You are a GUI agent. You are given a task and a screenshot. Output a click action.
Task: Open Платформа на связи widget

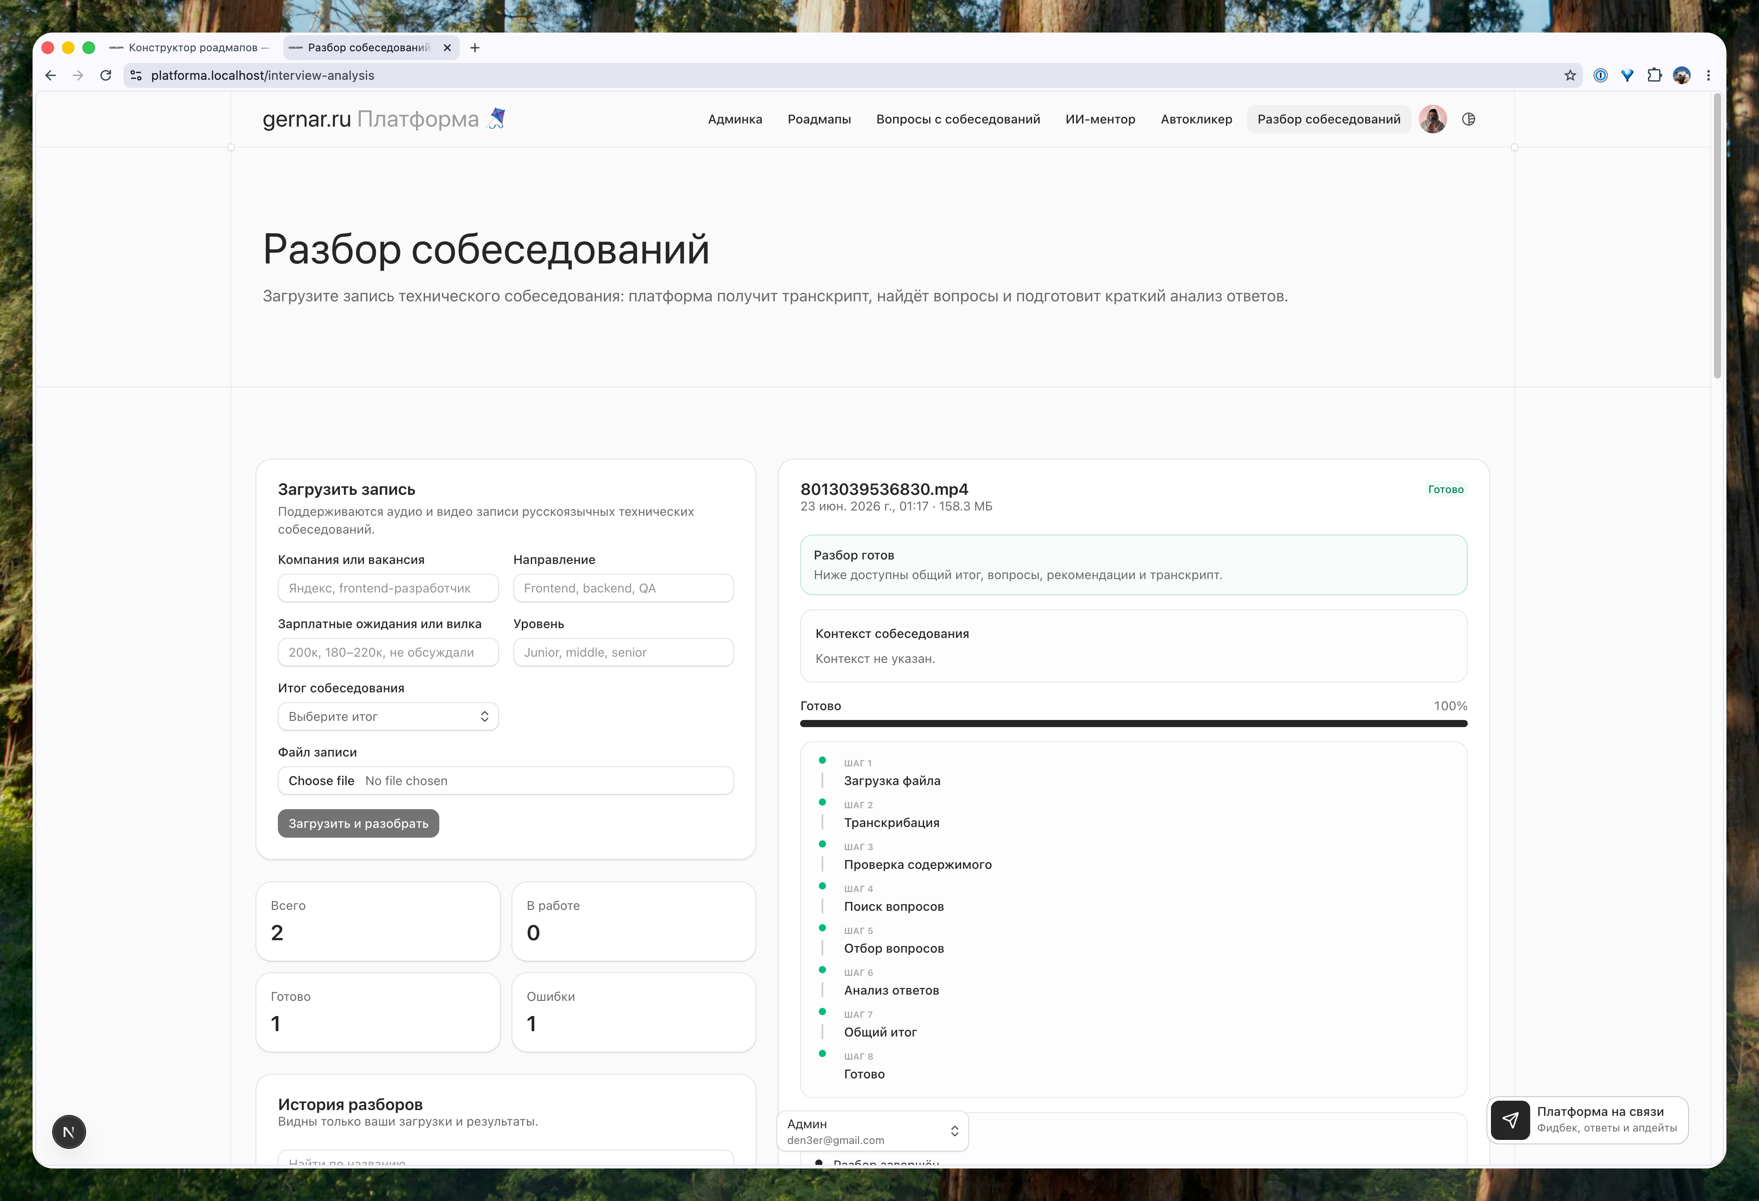pos(1588,1120)
